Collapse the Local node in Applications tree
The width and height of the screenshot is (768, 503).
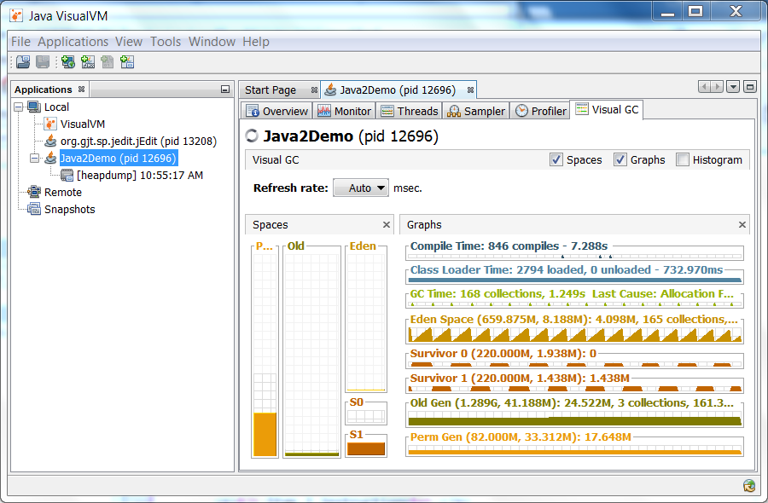18,107
